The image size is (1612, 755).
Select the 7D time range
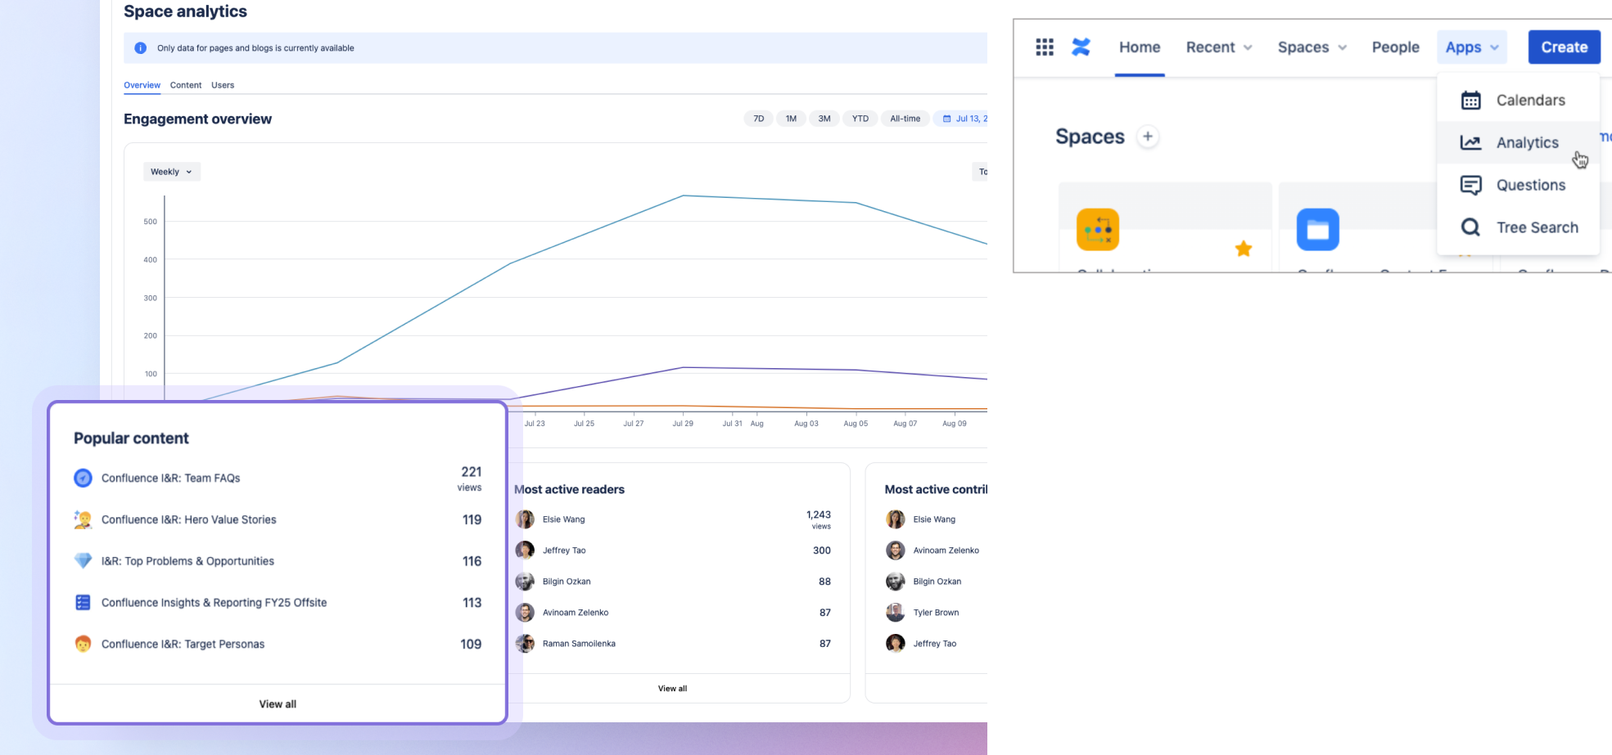coord(759,119)
